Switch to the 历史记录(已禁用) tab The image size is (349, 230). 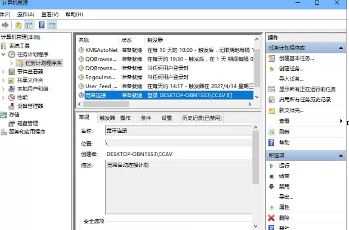point(202,118)
